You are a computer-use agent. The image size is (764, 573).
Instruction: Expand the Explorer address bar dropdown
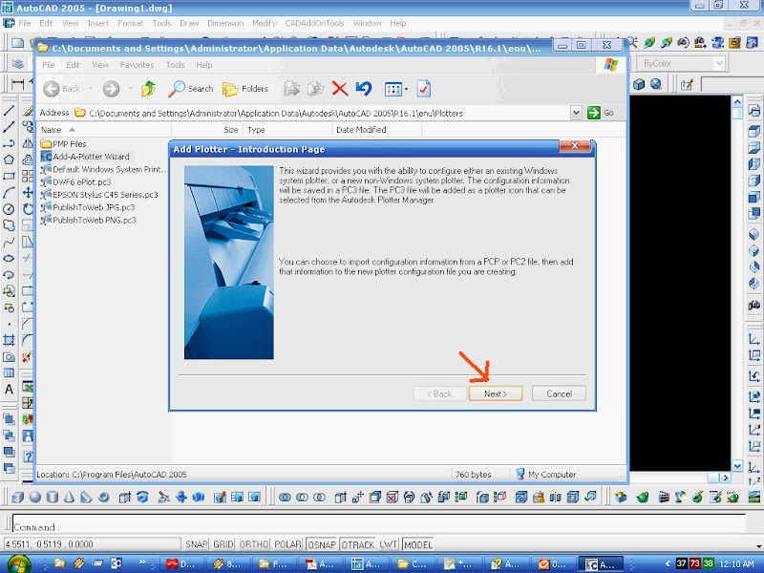click(576, 113)
